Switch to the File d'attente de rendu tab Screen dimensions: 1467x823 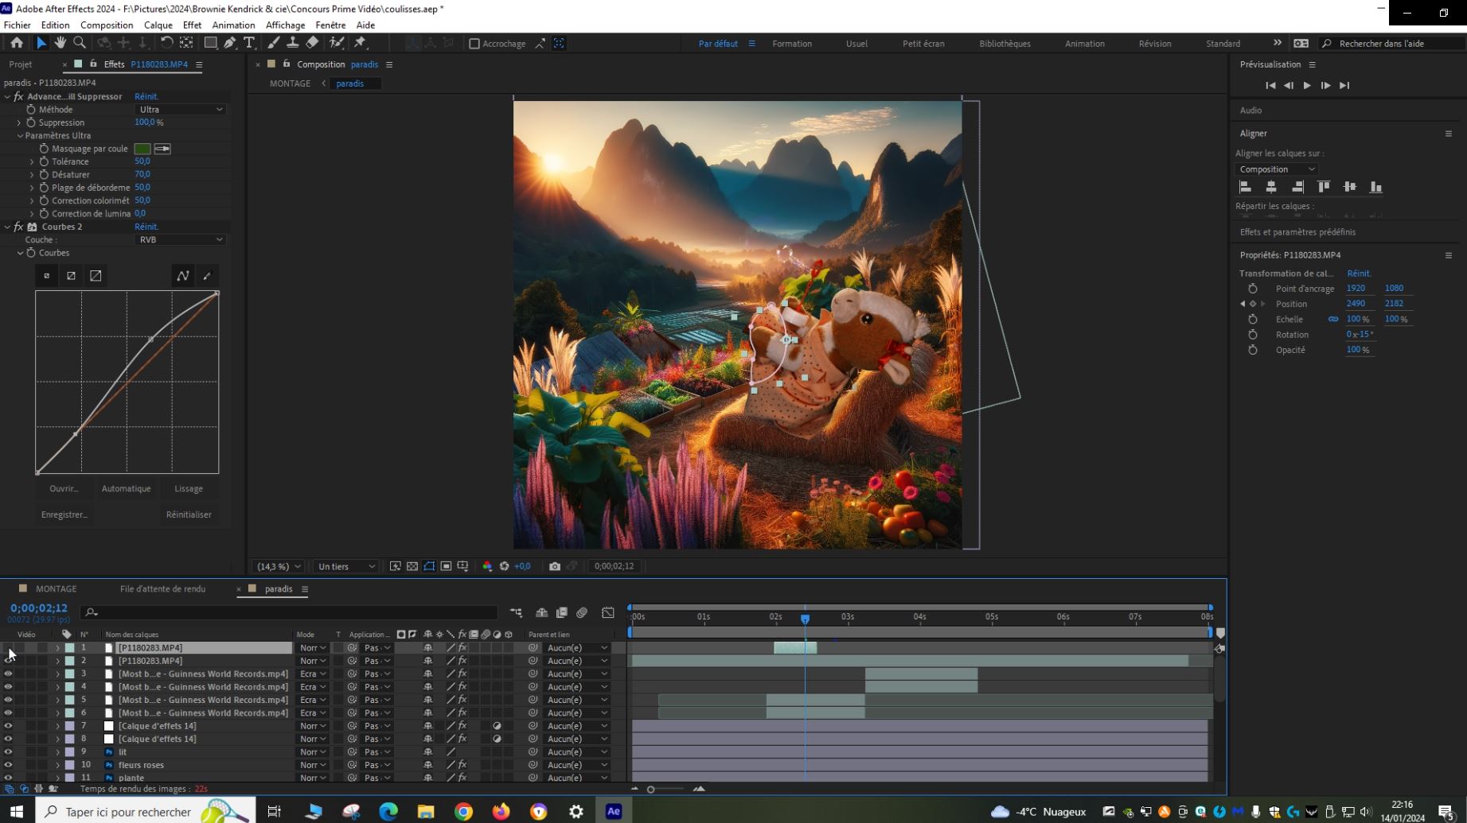click(x=162, y=588)
